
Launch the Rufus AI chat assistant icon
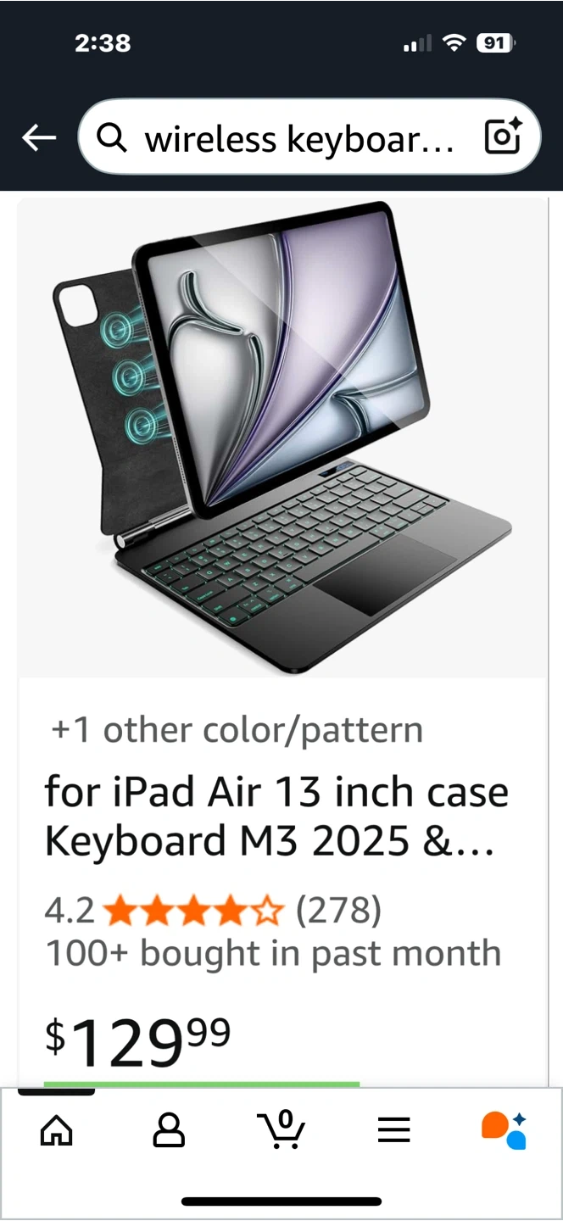click(x=504, y=1130)
